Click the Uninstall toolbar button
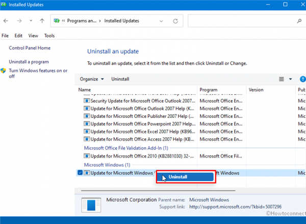This screenshot has width=306, height=224. click(x=120, y=79)
